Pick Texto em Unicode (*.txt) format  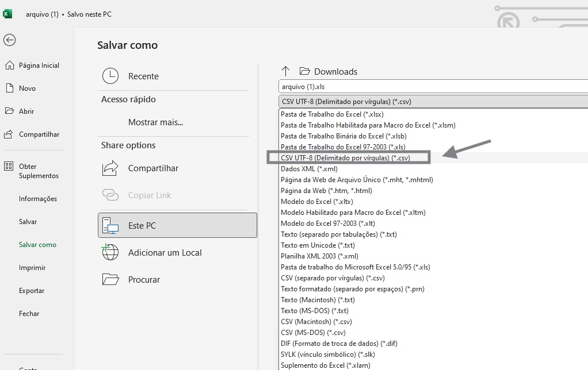(318, 245)
